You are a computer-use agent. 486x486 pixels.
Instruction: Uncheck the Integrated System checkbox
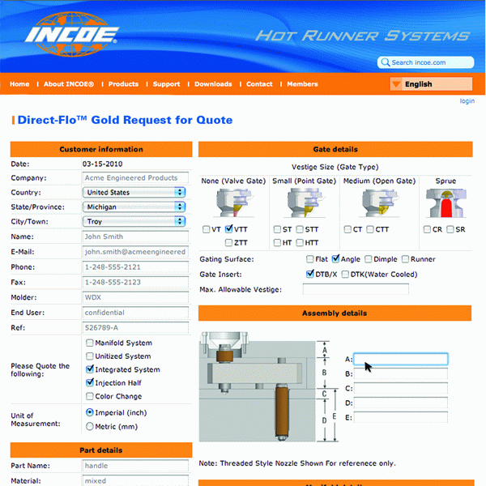point(90,369)
